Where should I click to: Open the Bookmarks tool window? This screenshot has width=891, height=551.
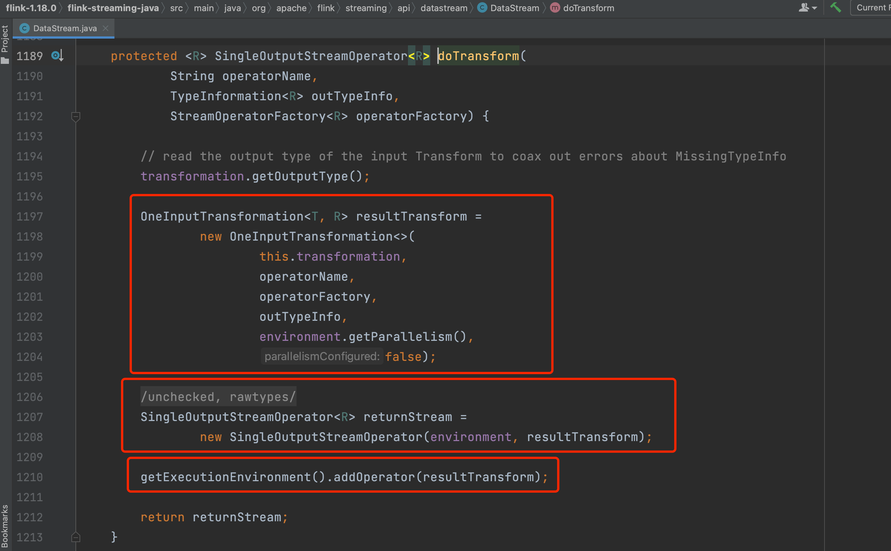(x=5, y=526)
